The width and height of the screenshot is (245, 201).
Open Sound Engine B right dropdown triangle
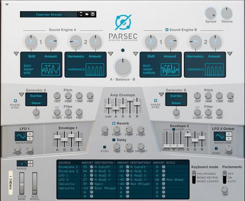click(x=230, y=54)
